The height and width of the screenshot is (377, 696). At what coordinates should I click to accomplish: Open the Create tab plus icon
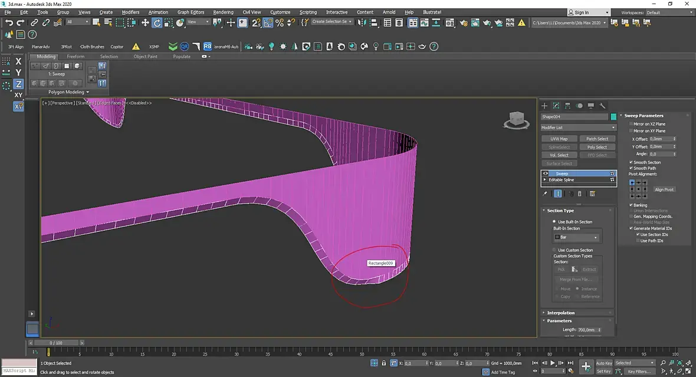click(x=544, y=106)
